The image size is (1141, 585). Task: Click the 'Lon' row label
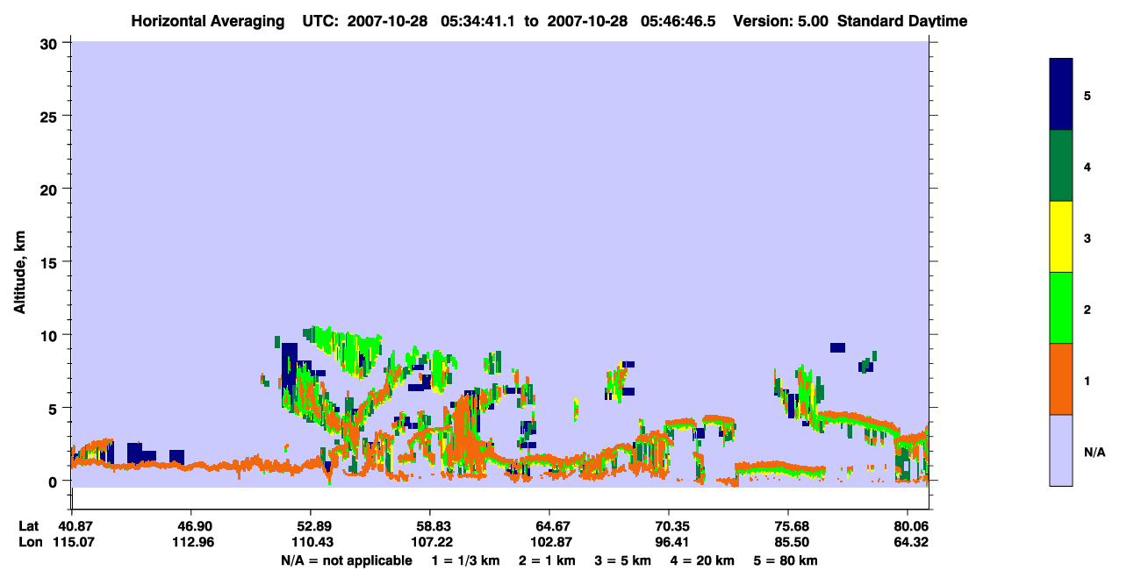(30, 543)
